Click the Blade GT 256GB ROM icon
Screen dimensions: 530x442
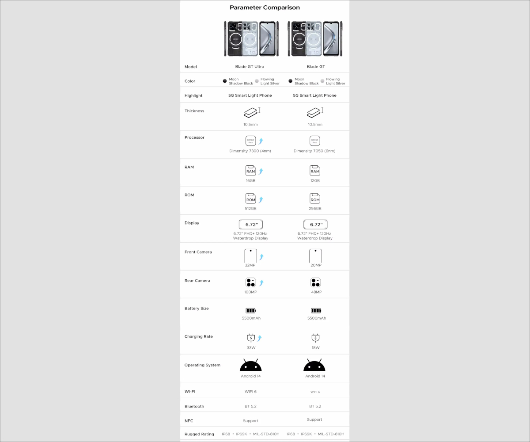point(315,199)
